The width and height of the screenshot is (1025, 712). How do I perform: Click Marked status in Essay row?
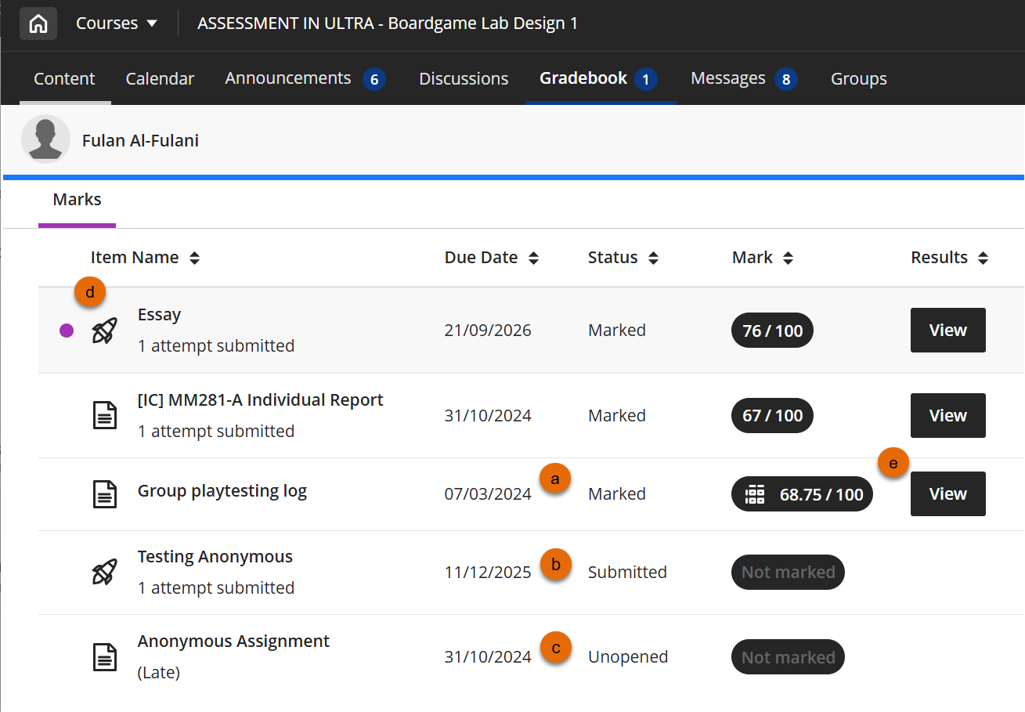(x=617, y=331)
